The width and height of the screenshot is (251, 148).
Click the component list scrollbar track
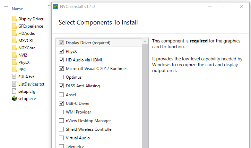click(x=145, y=96)
